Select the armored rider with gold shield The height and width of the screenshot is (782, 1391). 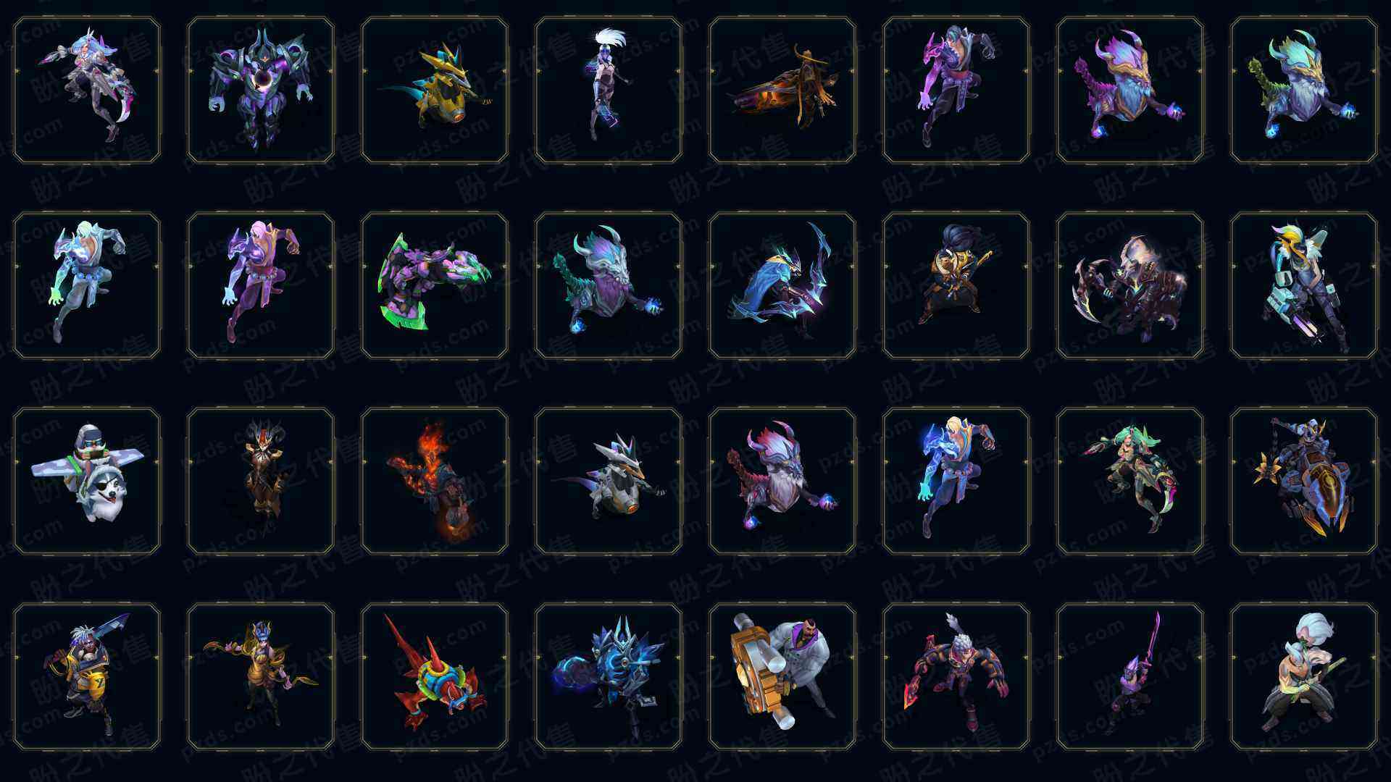pos(1304,481)
